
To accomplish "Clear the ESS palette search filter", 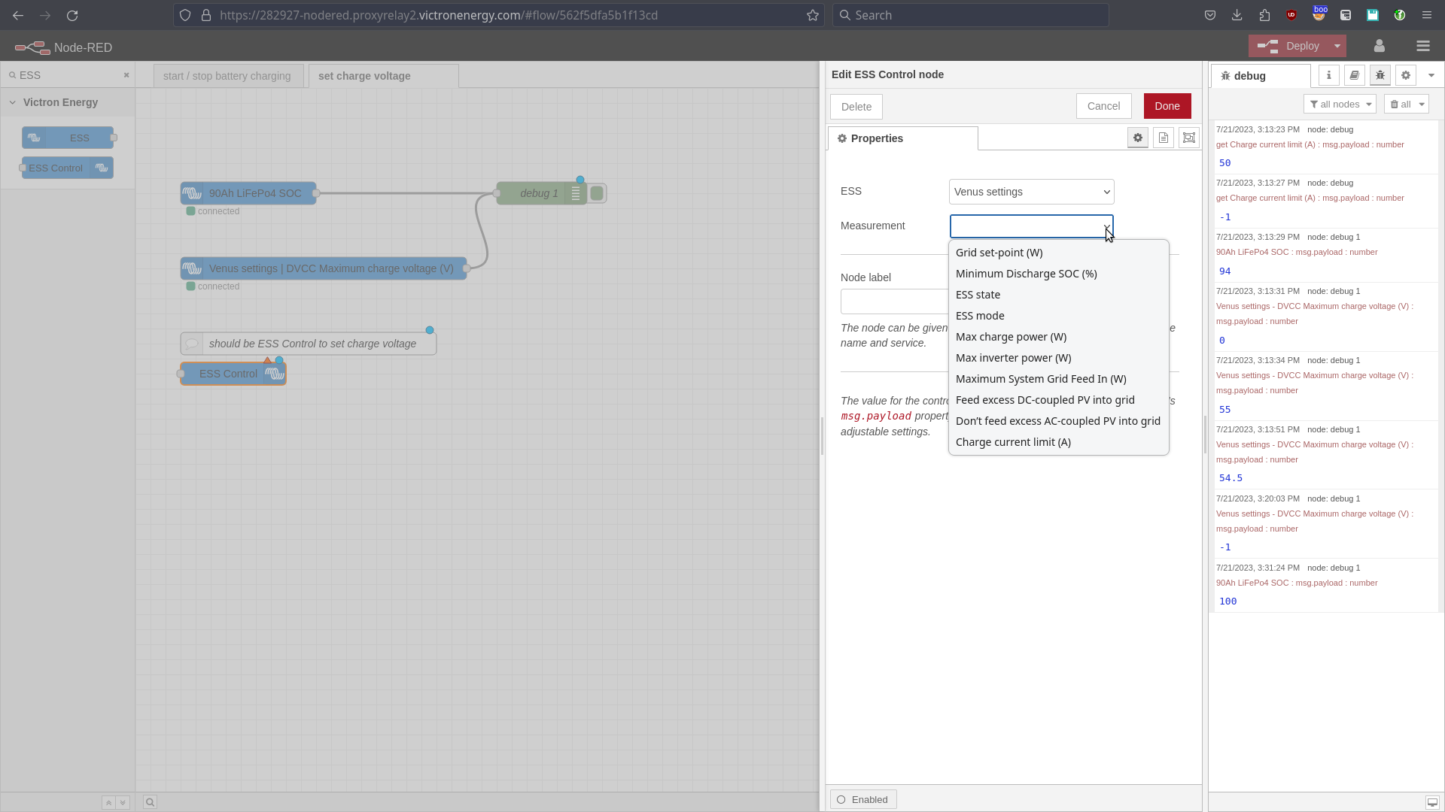I will [126, 75].
